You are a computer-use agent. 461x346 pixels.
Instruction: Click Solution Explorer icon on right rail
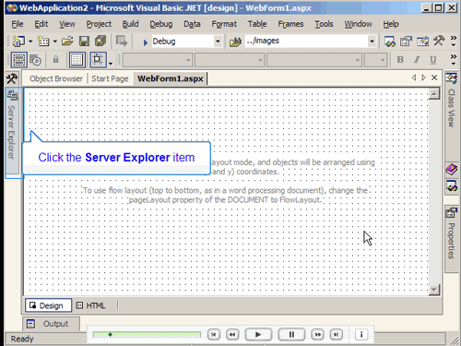point(452,186)
